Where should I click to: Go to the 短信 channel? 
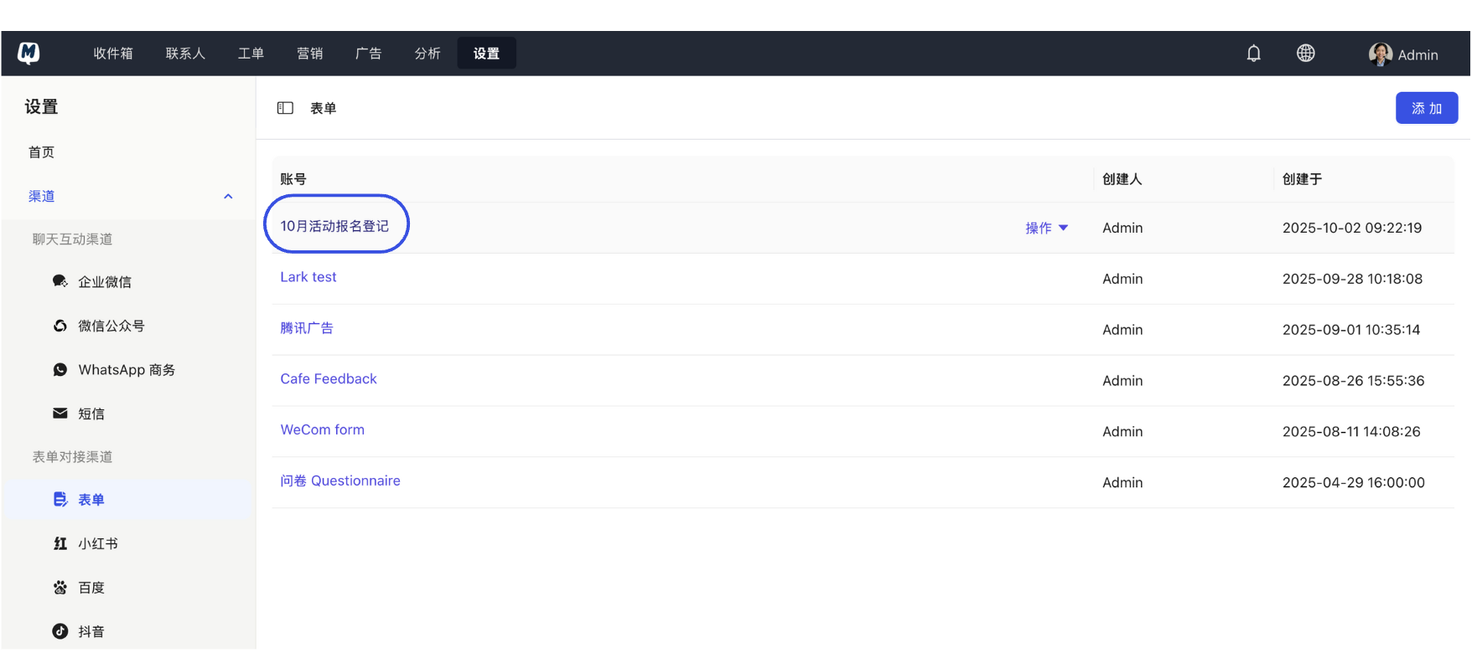click(x=91, y=414)
